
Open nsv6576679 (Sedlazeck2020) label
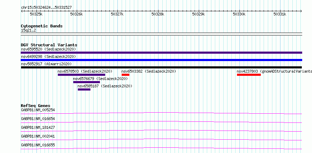pyautogui.click(x=100, y=79)
